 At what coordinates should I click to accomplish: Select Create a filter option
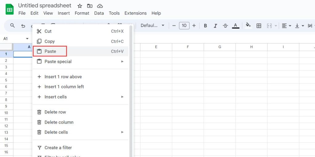point(80,147)
